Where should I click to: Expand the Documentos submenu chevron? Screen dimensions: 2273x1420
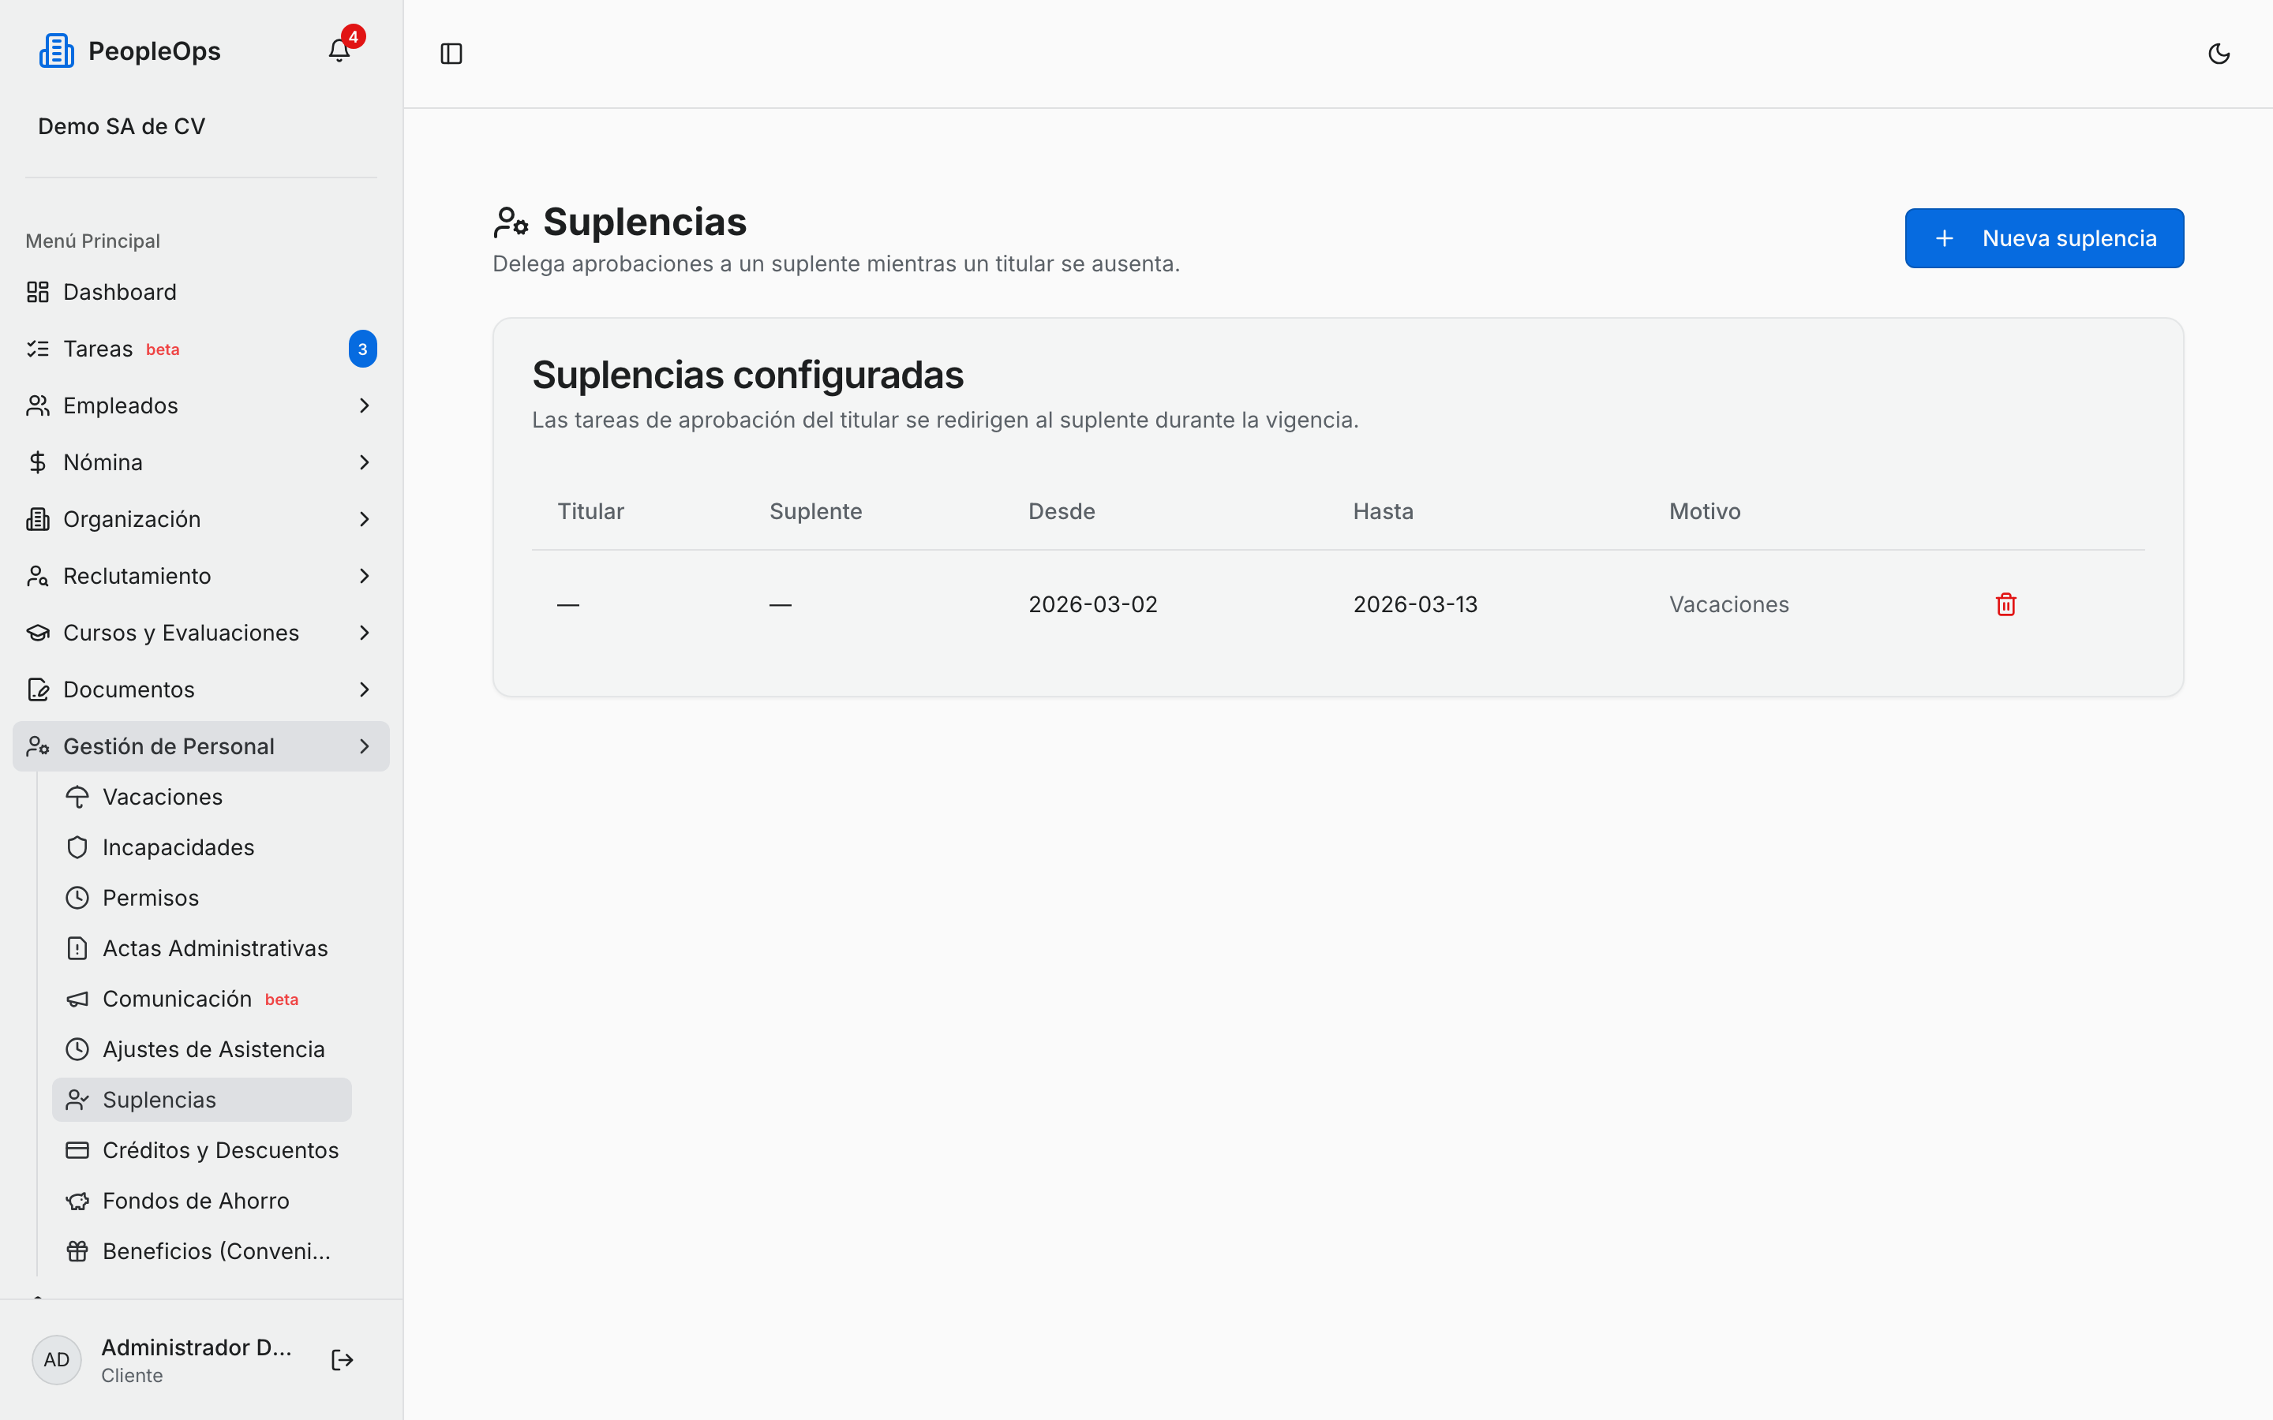[x=365, y=689]
